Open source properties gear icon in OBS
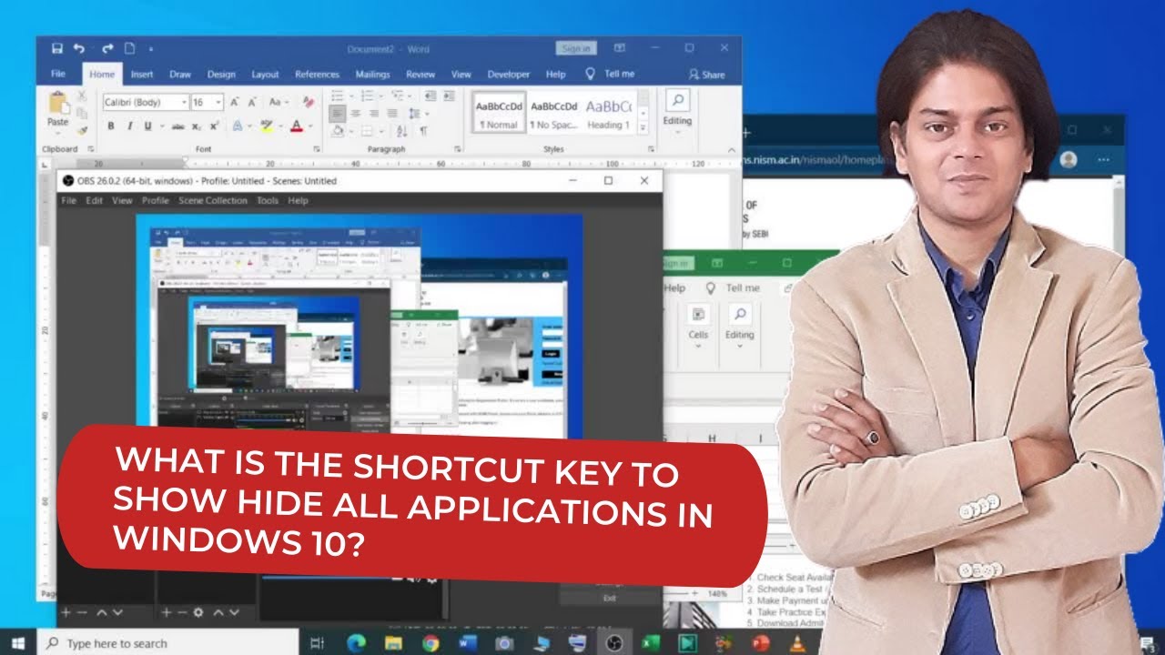Screen dimensions: 1165x655 pos(198,613)
